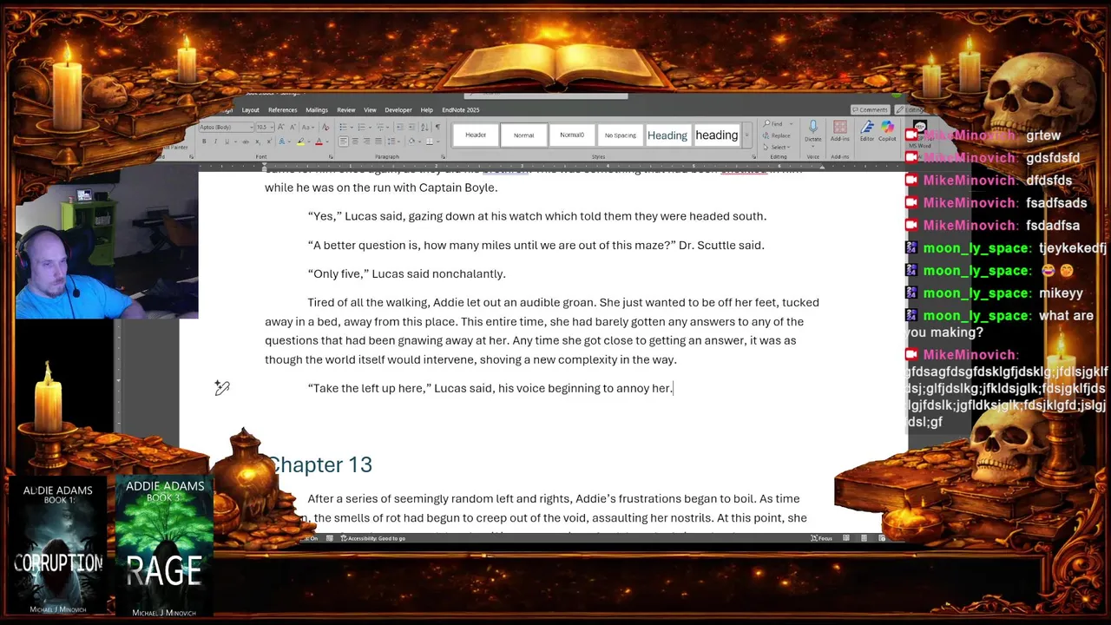Right-align the paragraph

pos(366,141)
